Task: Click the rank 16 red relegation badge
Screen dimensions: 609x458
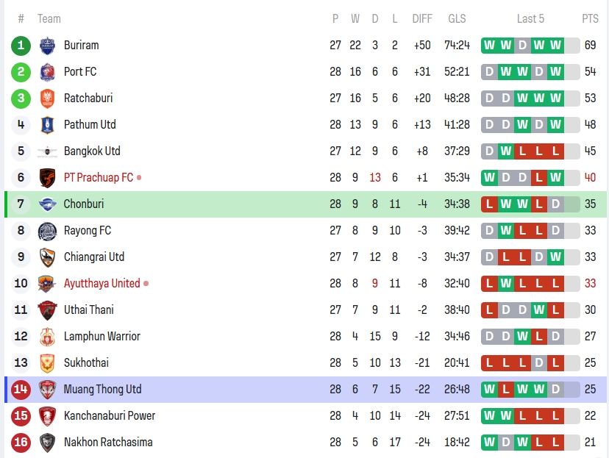Action: click(21, 442)
